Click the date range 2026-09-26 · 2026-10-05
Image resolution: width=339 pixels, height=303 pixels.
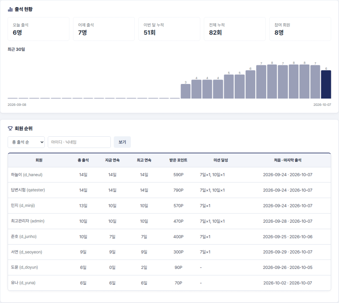pos(287,268)
